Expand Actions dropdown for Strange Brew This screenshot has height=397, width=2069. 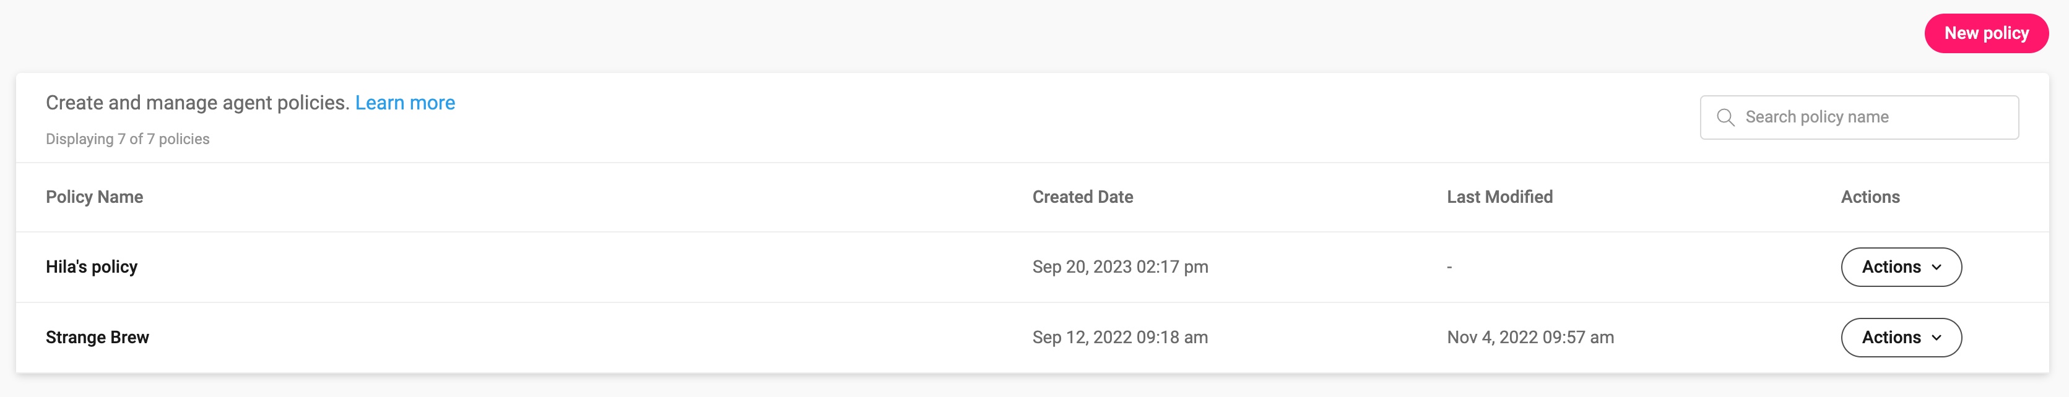pyautogui.click(x=1901, y=338)
